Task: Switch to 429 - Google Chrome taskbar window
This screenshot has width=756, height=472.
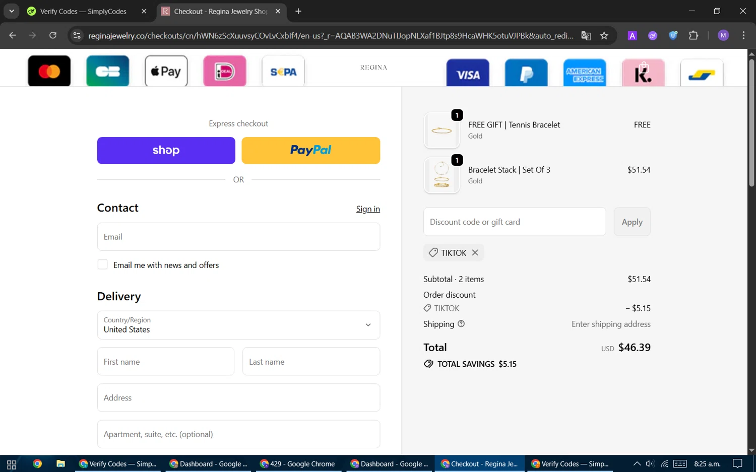Action: click(x=297, y=464)
